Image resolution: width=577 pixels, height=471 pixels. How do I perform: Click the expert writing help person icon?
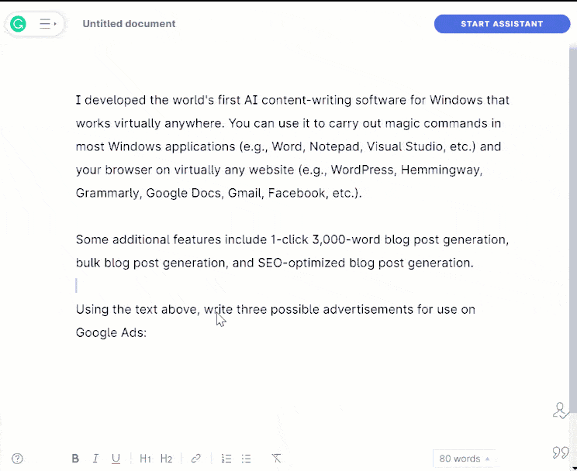tap(560, 411)
